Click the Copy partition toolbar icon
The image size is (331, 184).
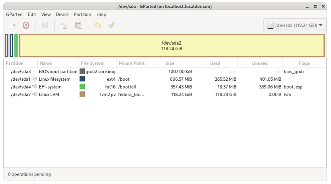point(64,25)
